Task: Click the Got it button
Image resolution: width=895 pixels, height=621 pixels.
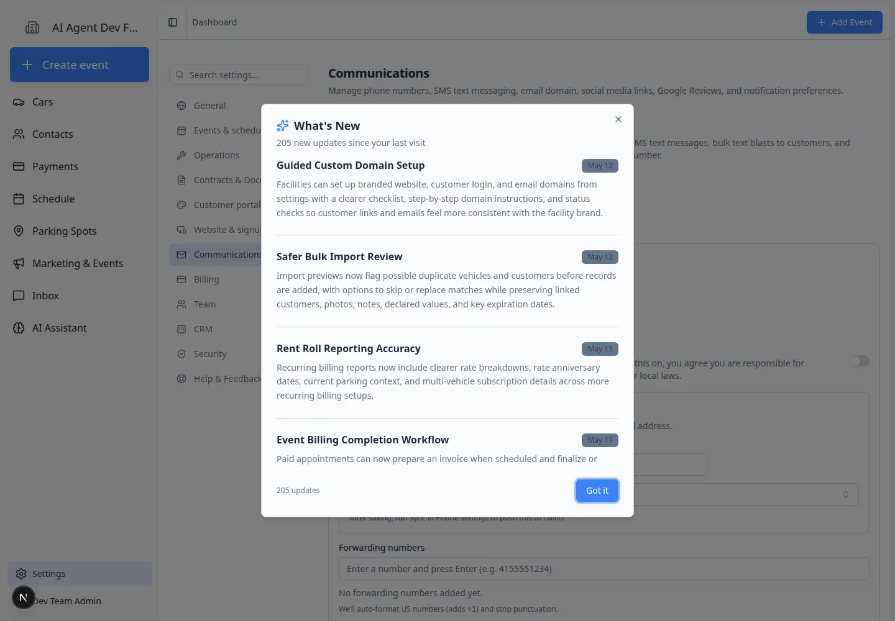Action: [597, 491]
